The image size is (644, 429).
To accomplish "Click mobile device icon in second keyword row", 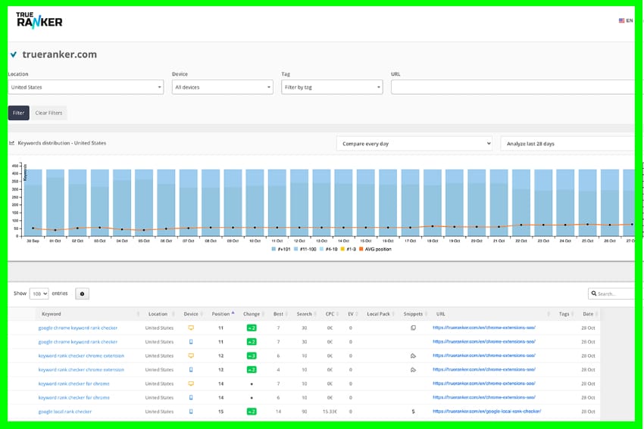I will [191, 342].
